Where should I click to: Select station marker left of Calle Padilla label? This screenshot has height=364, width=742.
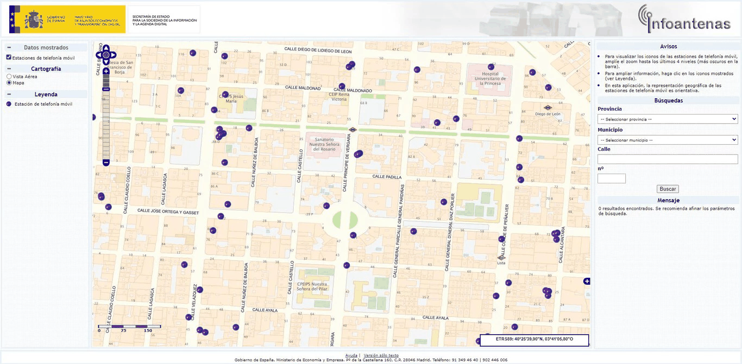point(357,154)
